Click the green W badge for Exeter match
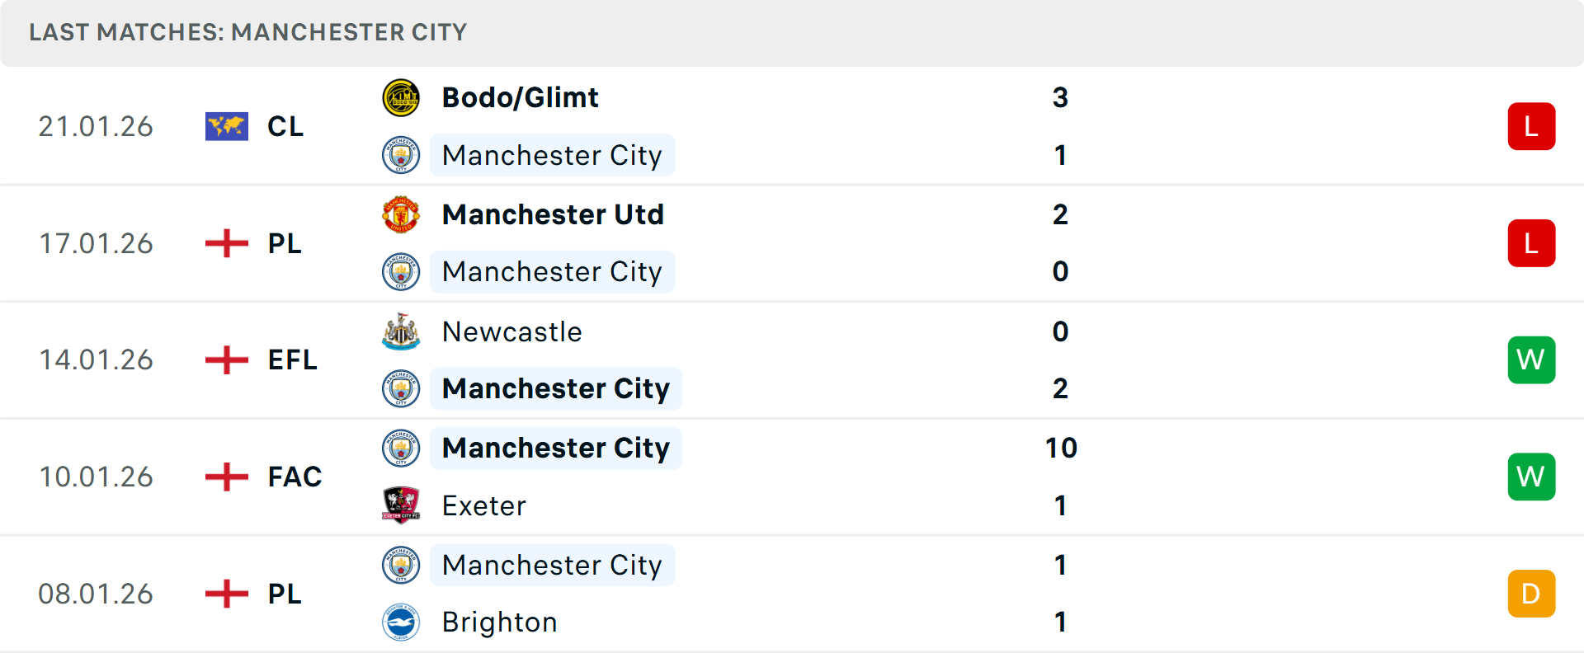 point(1531,477)
